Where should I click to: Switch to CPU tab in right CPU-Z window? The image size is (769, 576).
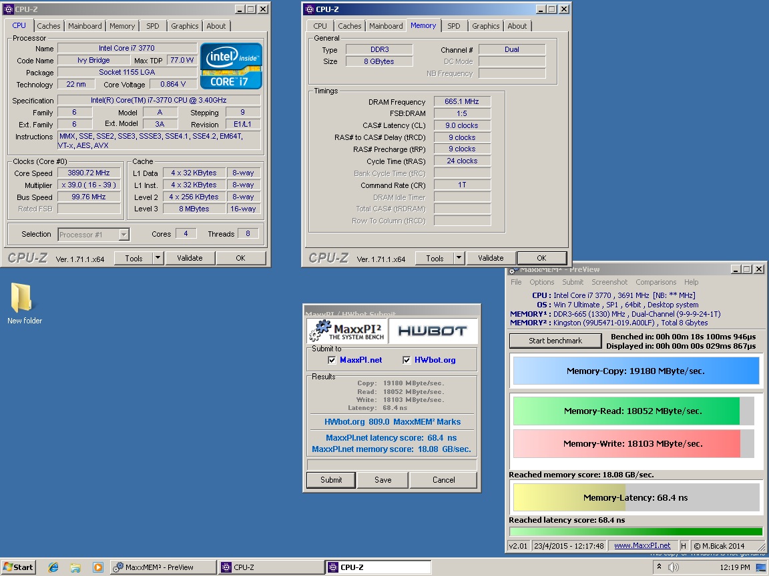click(x=320, y=26)
